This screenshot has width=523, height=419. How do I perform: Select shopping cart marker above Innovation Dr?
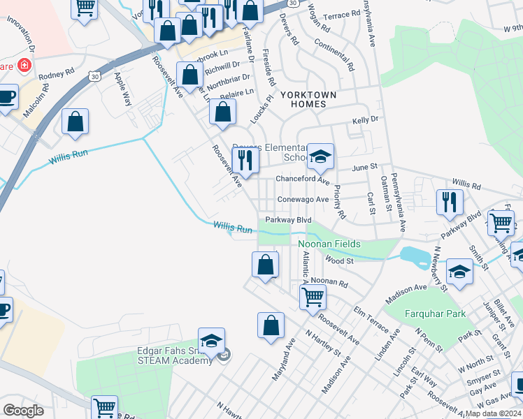[x=85, y=8]
